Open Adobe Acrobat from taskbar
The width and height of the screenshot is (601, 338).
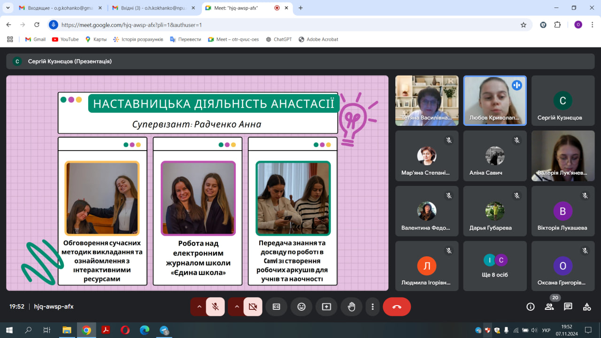[106, 330]
